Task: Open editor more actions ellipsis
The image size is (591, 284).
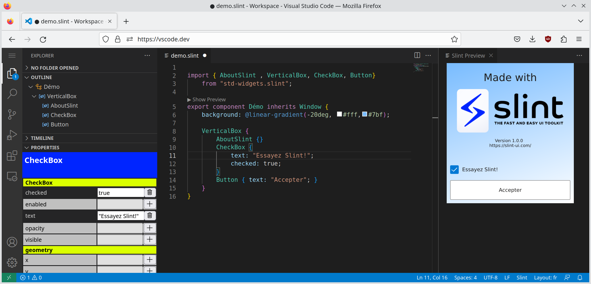Action: click(x=428, y=55)
